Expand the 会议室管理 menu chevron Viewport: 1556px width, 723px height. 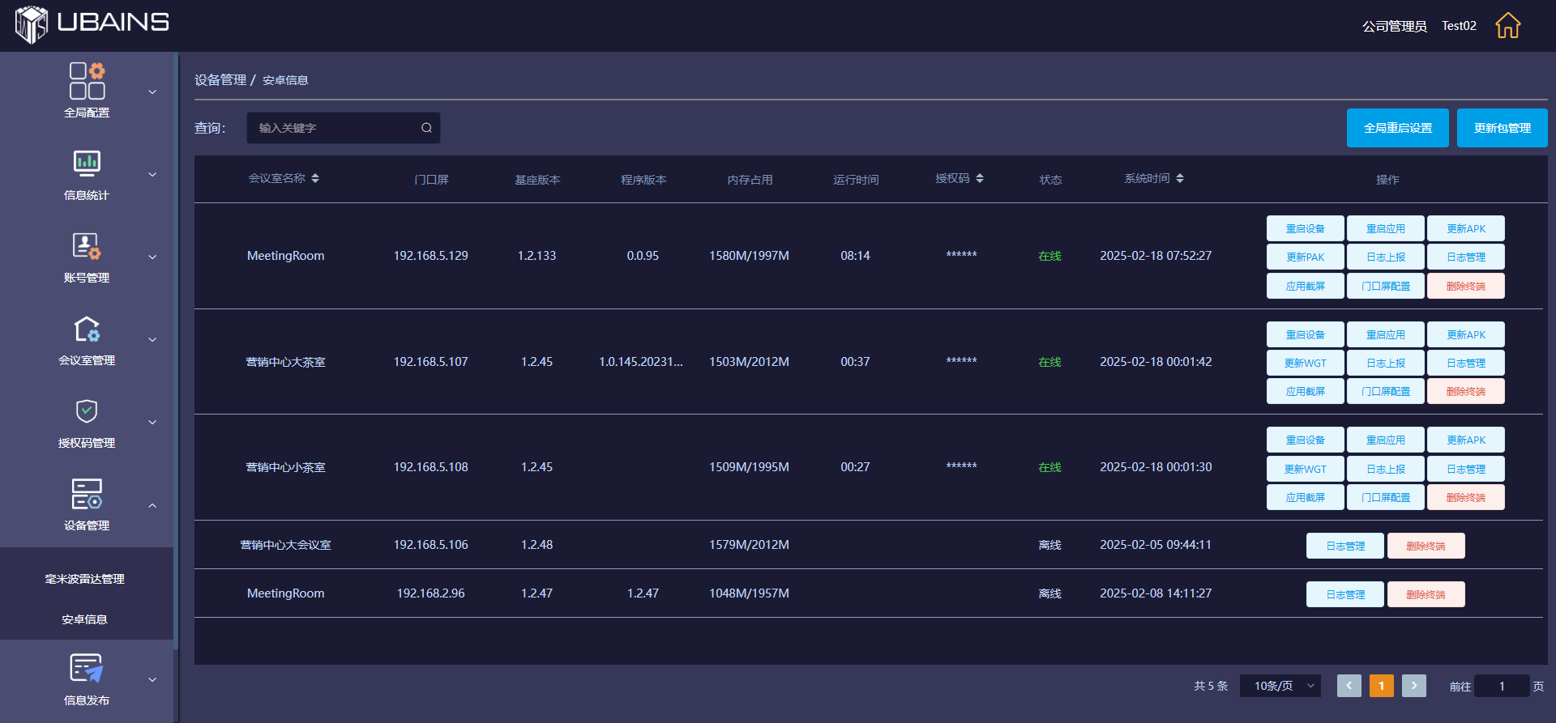[152, 339]
